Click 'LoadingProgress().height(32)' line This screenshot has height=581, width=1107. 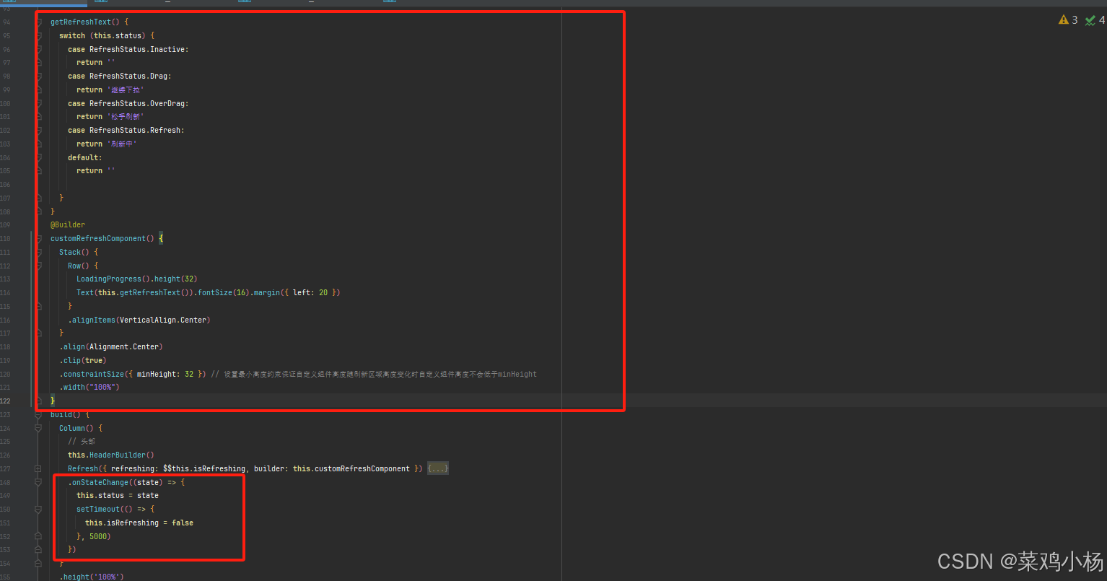pyautogui.click(x=137, y=279)
